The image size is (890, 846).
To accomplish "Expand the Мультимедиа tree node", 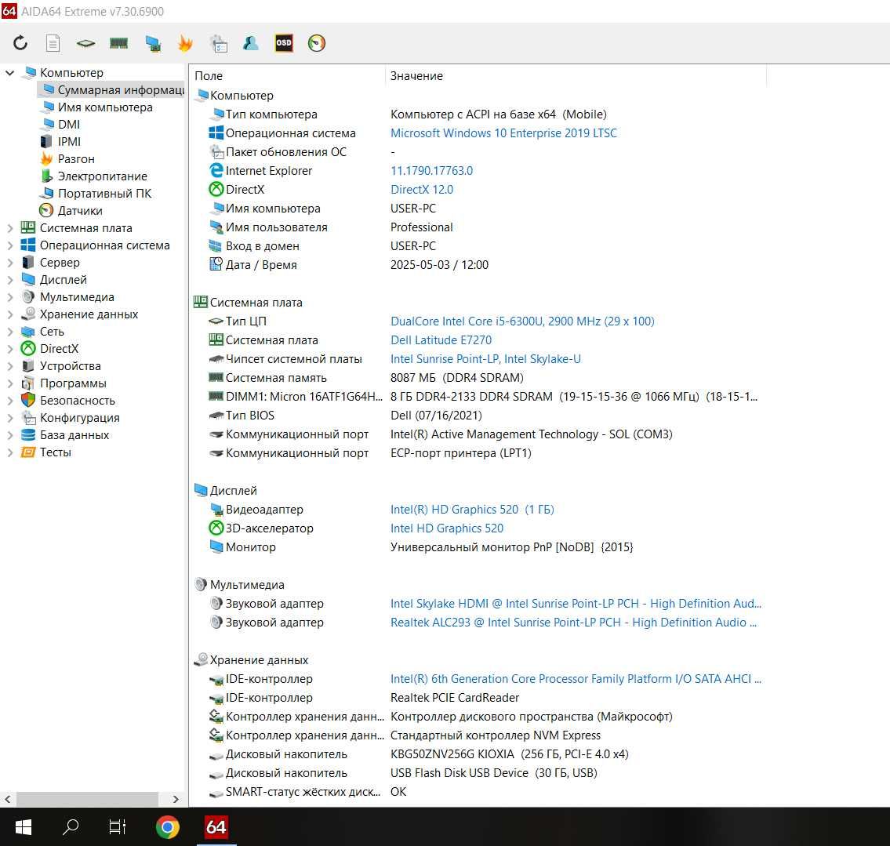I will coord(9,297).
